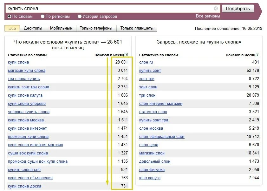The image size is (267, 191).
Task: Click the "промокод купи слона" link
Action: [x=28, y=137]
